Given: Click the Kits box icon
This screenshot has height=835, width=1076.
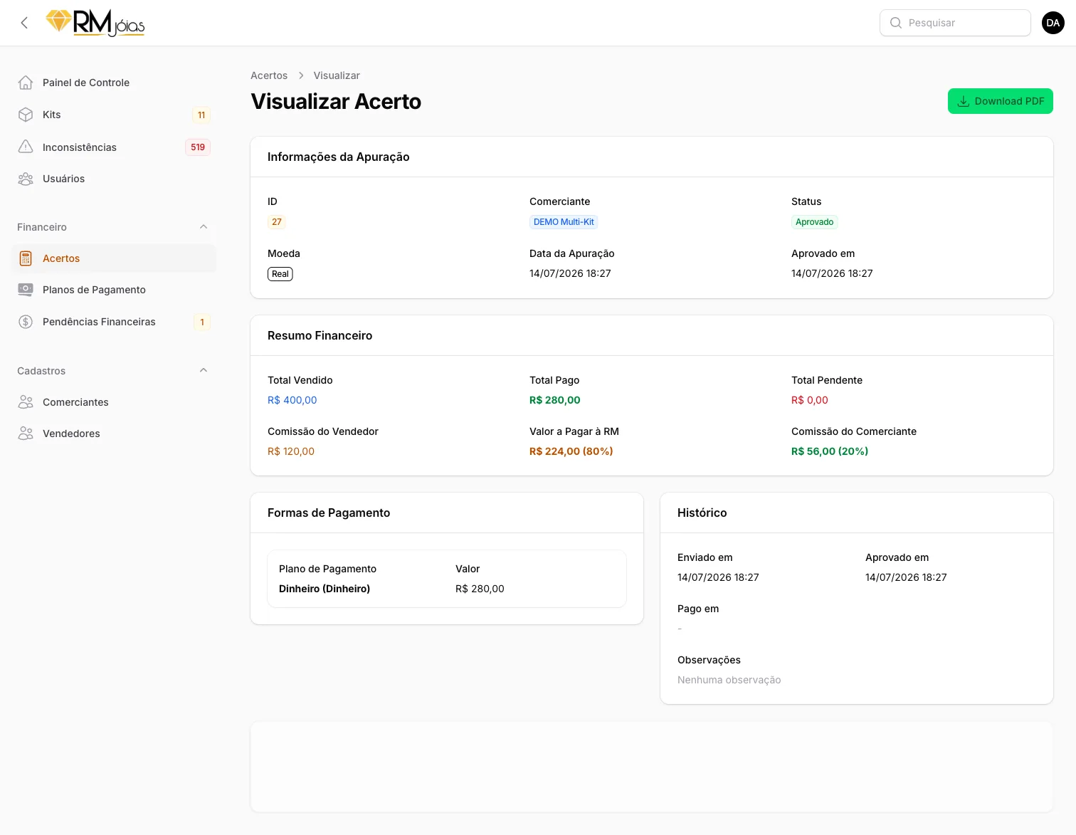Looking at the screenshot, I should point(26,115).
